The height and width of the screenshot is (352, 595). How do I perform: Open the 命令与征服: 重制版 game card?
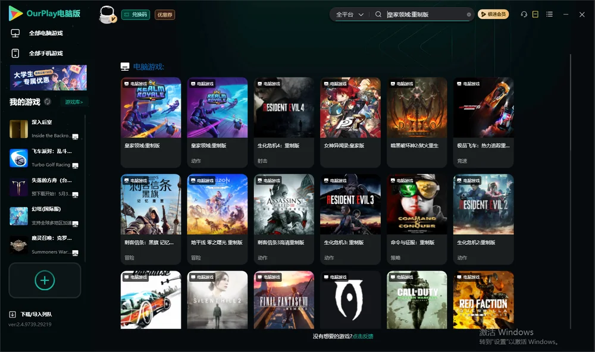(417, 219)
